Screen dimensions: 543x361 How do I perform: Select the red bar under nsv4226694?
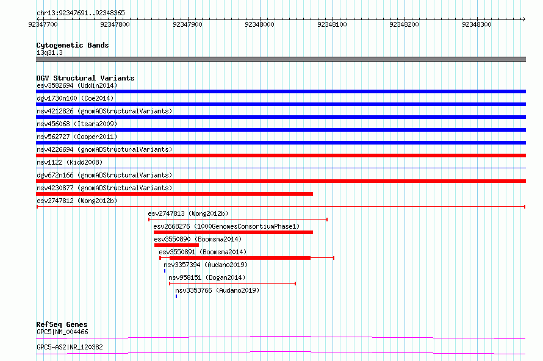pyautogui.click(x=281, y=155)
